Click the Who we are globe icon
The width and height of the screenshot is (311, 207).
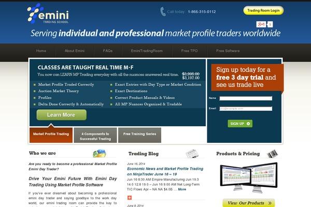[100, 153]
